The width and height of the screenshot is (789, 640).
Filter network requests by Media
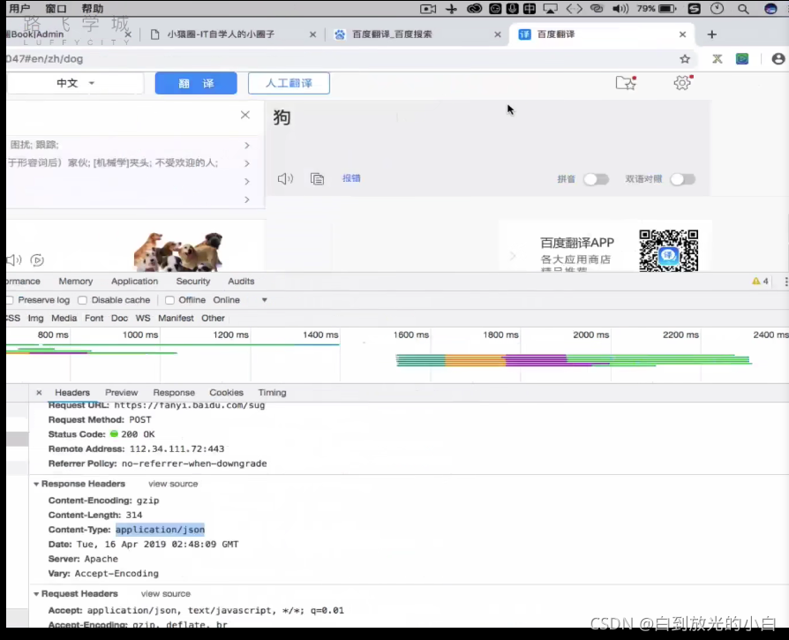(64, 318)
